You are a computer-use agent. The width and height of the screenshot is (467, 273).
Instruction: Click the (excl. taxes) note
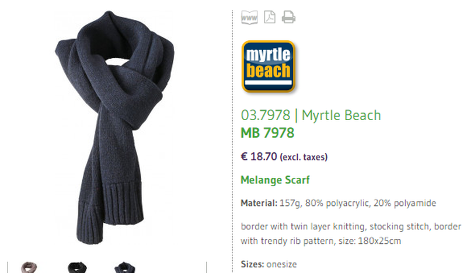point(304,157)
